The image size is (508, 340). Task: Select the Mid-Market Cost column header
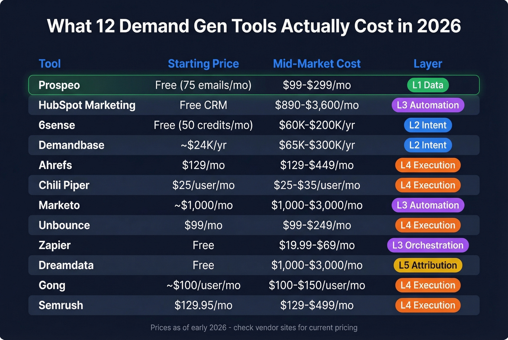pos(316,63)
